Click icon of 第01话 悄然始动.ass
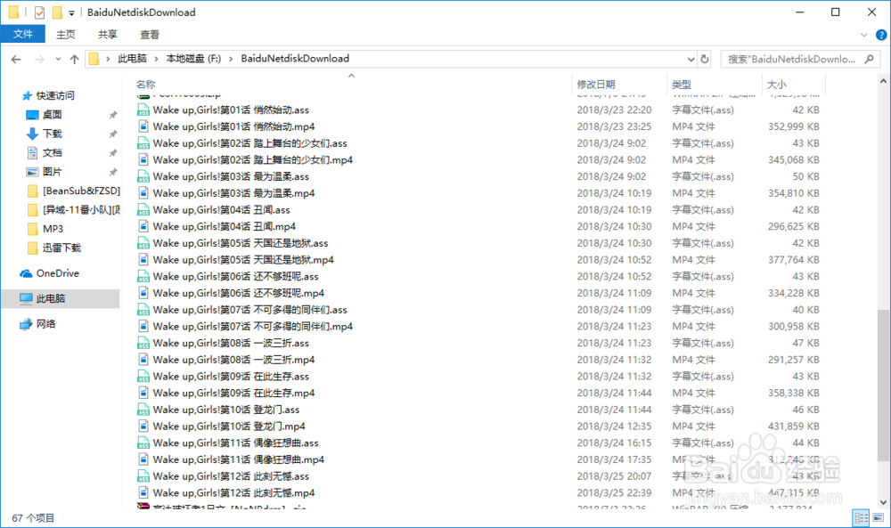This screenshot has width=891, height=528. coord(143,110)
